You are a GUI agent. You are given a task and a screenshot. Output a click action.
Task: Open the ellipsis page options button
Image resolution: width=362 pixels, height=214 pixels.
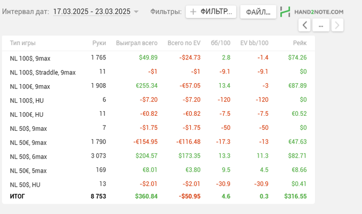321,25
